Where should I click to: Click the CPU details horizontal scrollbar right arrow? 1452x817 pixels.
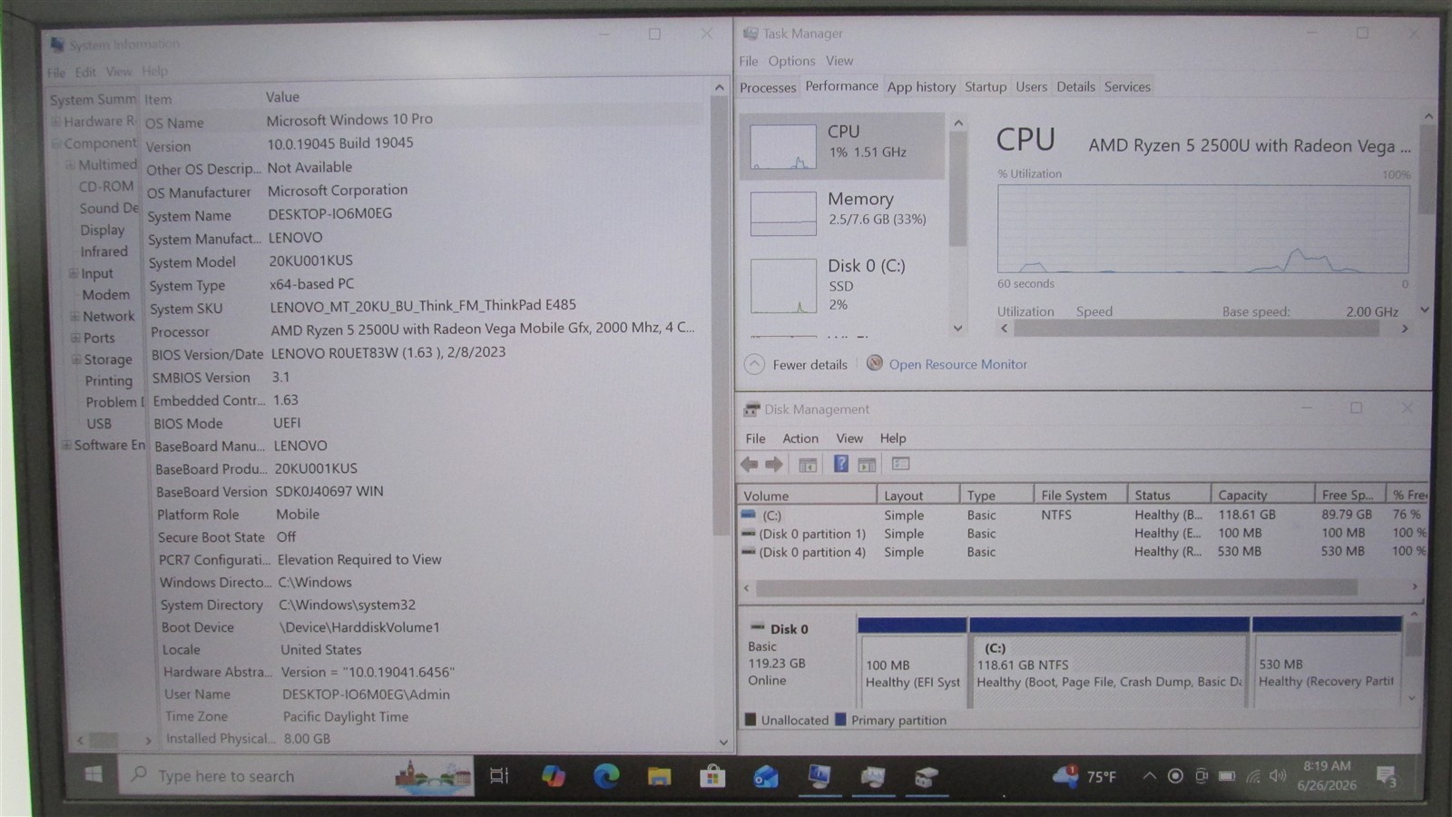(x=1405, y=329)
